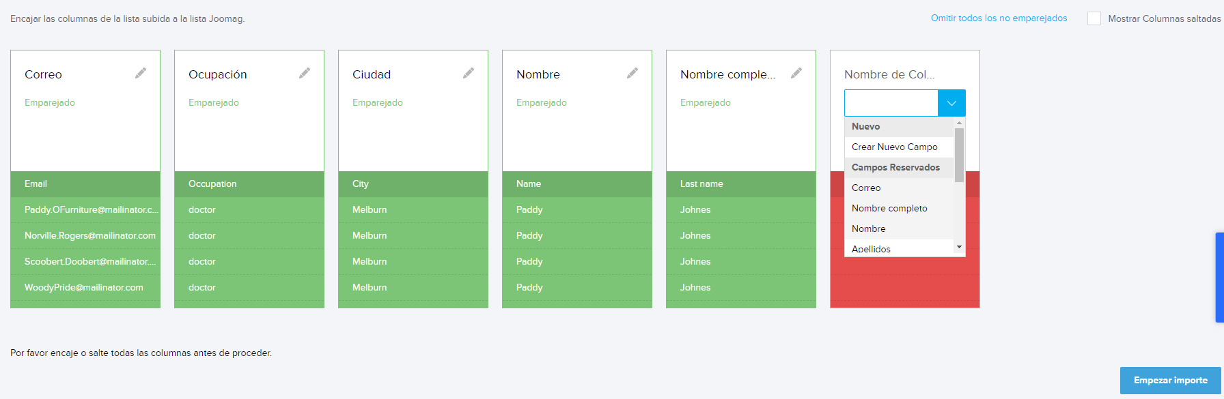Select Crear Nuevo Campo from the dropdown
Image resolution: width=1224 pixels, height=399 pixels.
pos(894,147)
